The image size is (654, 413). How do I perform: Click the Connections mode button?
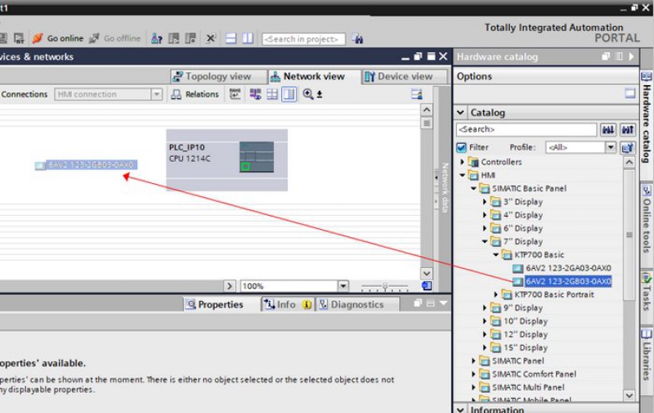point(24,94)
